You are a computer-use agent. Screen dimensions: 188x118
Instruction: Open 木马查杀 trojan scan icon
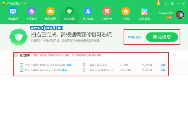point(32,11)
